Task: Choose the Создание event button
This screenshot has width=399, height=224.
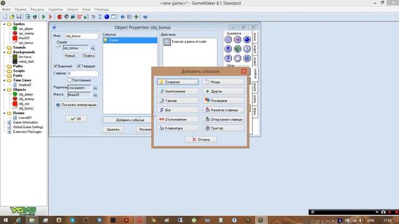Action: point(178,82)
